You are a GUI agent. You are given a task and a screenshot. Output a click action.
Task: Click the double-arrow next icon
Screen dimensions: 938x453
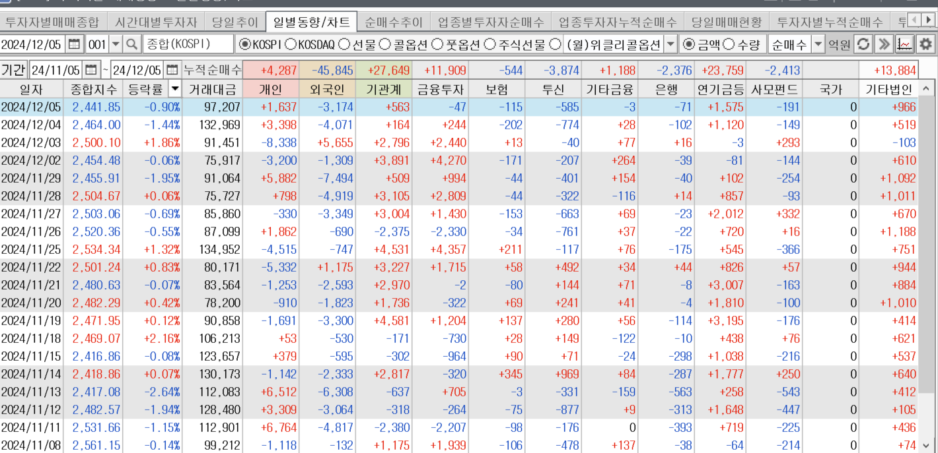[x=883, y=45]
